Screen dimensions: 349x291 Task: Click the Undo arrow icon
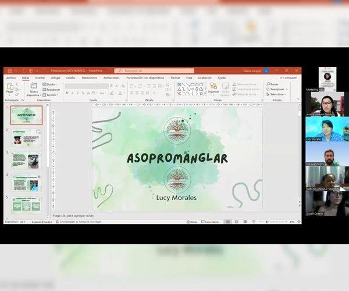point(16,71)
